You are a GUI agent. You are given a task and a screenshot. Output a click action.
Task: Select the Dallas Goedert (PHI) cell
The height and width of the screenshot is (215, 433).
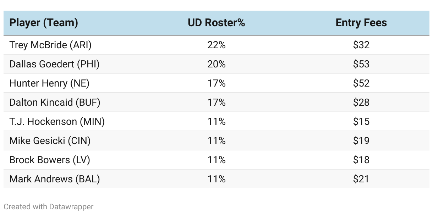pyautogui.click(x=54, y=64)
